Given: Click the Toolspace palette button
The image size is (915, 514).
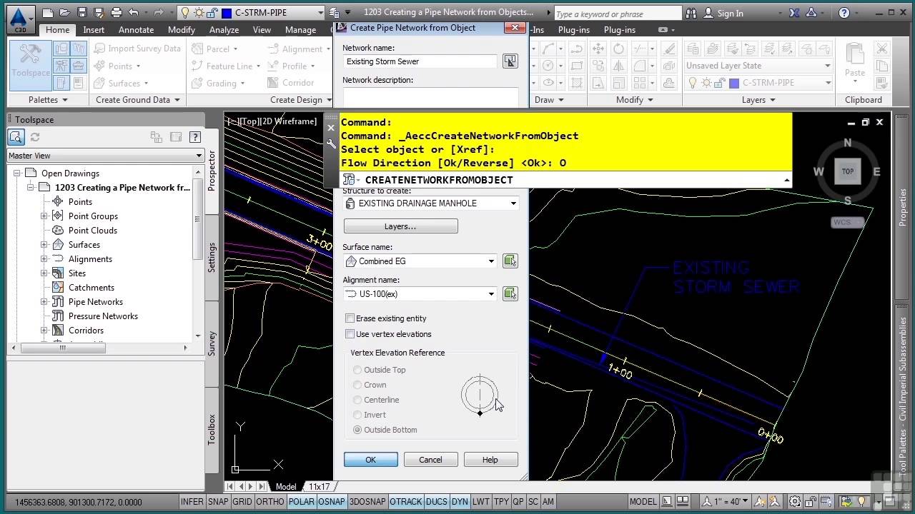Looking at the screenshot, I should (31, 64).
